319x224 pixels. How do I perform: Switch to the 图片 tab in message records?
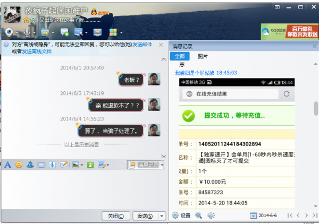[x=203, y=56]
